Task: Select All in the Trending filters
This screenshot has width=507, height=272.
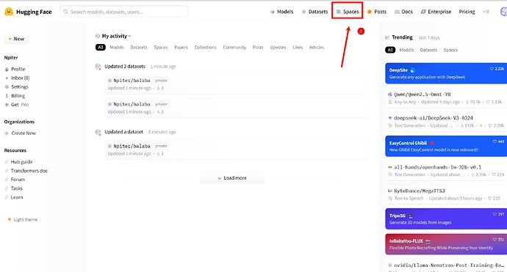Action: click(390, 50)
